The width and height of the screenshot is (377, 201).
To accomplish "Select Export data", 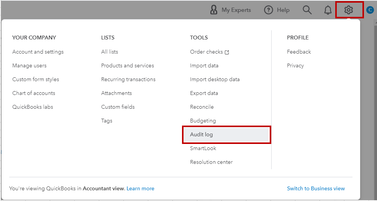I will [204, 93].
